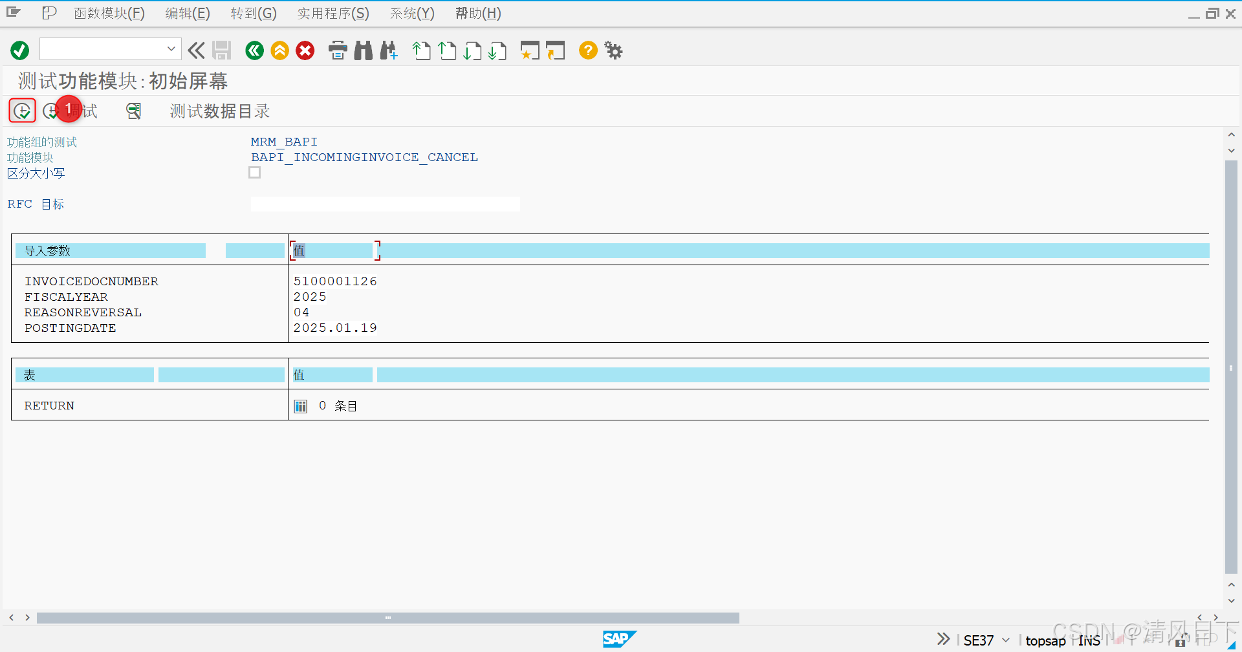
Task: Print the current screen
Action: tap(338, 50)
